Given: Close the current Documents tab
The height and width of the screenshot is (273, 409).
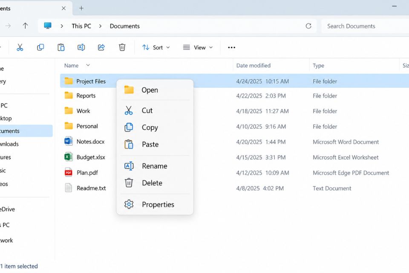Looking at the screenshot, I should (x=63, y=8).
